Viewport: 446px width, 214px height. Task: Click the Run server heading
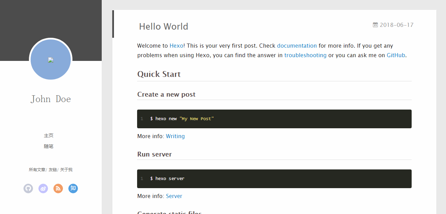coord(154,154)
